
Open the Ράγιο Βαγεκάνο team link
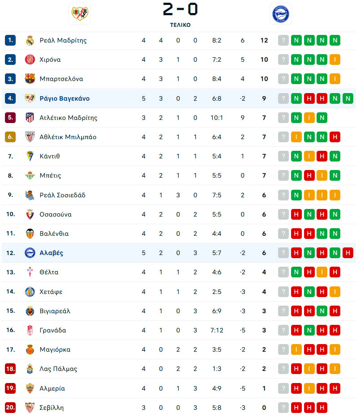coord(64,98)
